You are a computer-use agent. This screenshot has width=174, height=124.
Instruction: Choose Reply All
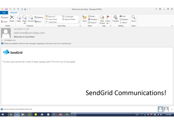25,20
